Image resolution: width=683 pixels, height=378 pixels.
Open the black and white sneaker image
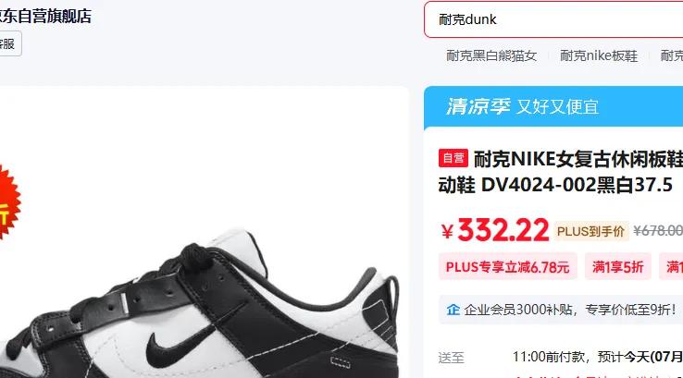point(201,304)
